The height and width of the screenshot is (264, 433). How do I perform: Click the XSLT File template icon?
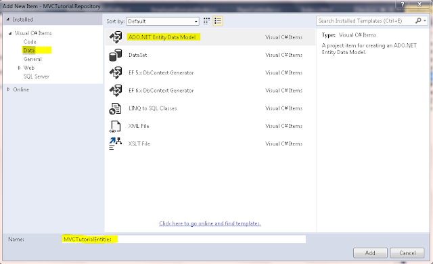[115, 144]
